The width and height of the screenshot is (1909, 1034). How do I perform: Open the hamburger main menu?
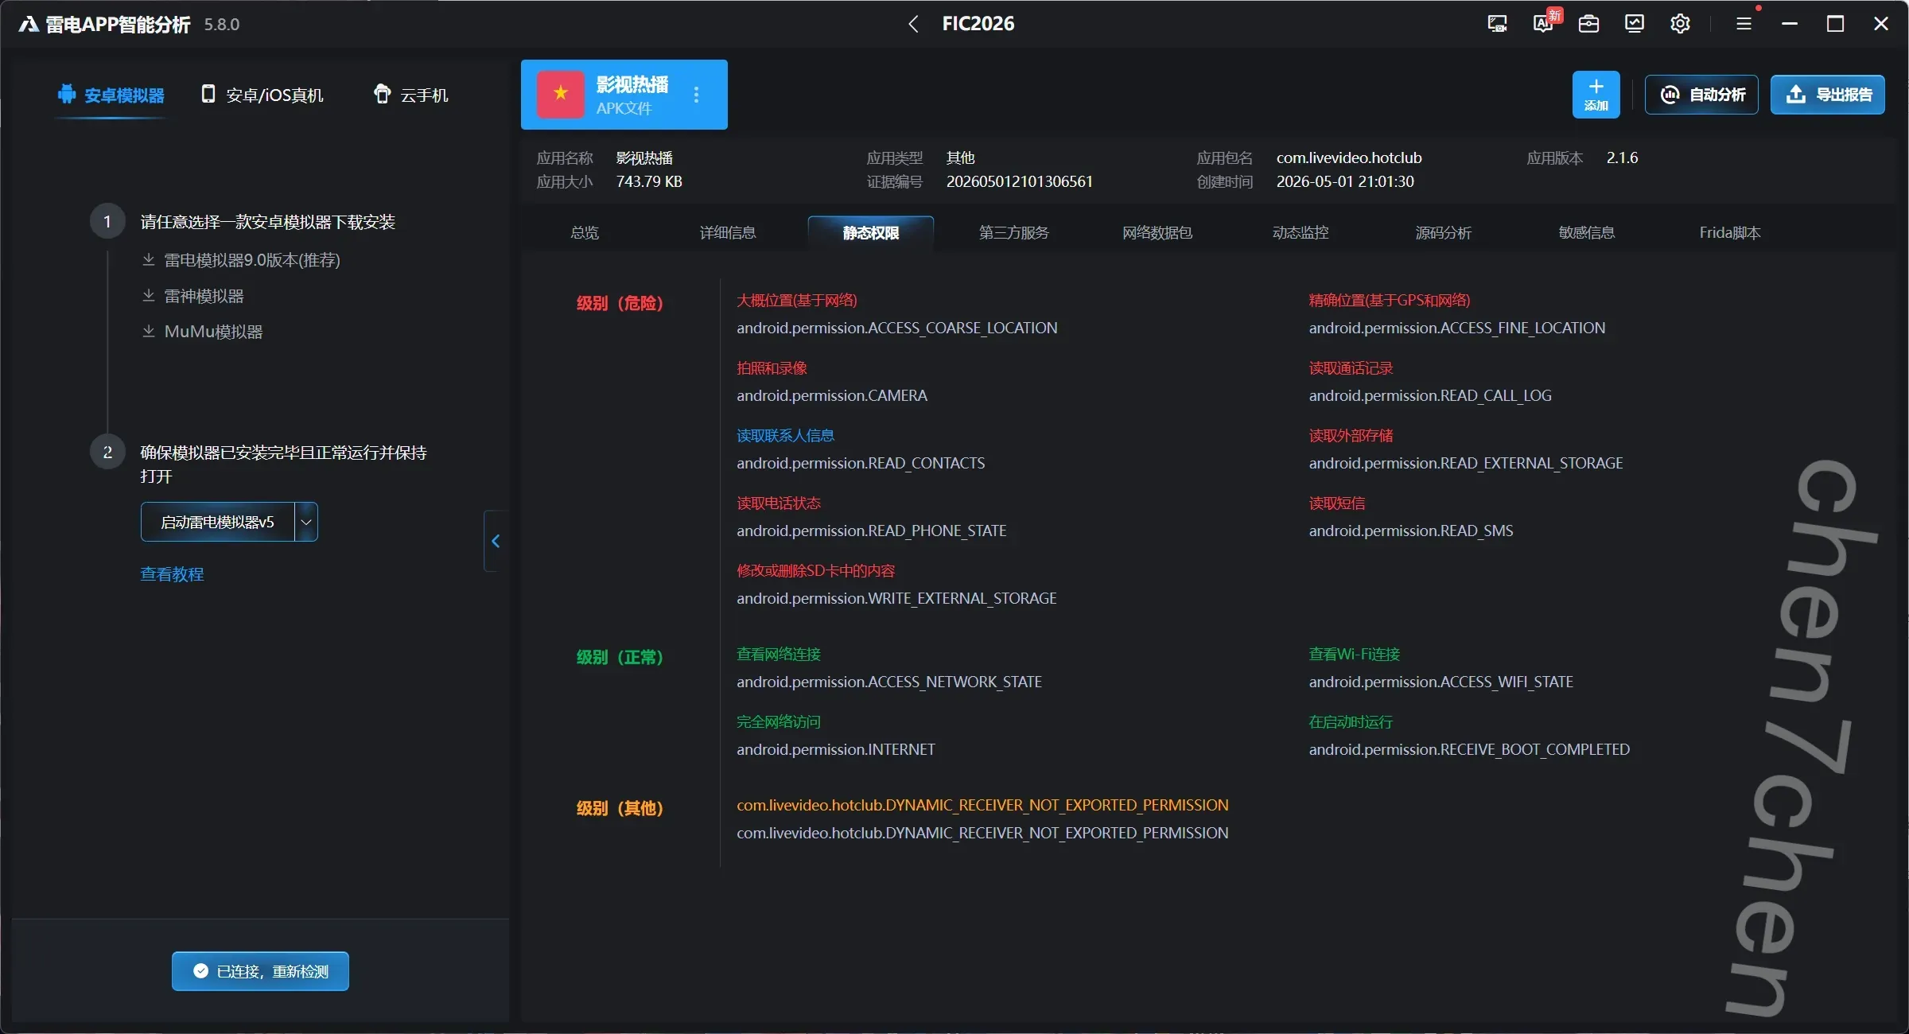tap(1744, 24)
